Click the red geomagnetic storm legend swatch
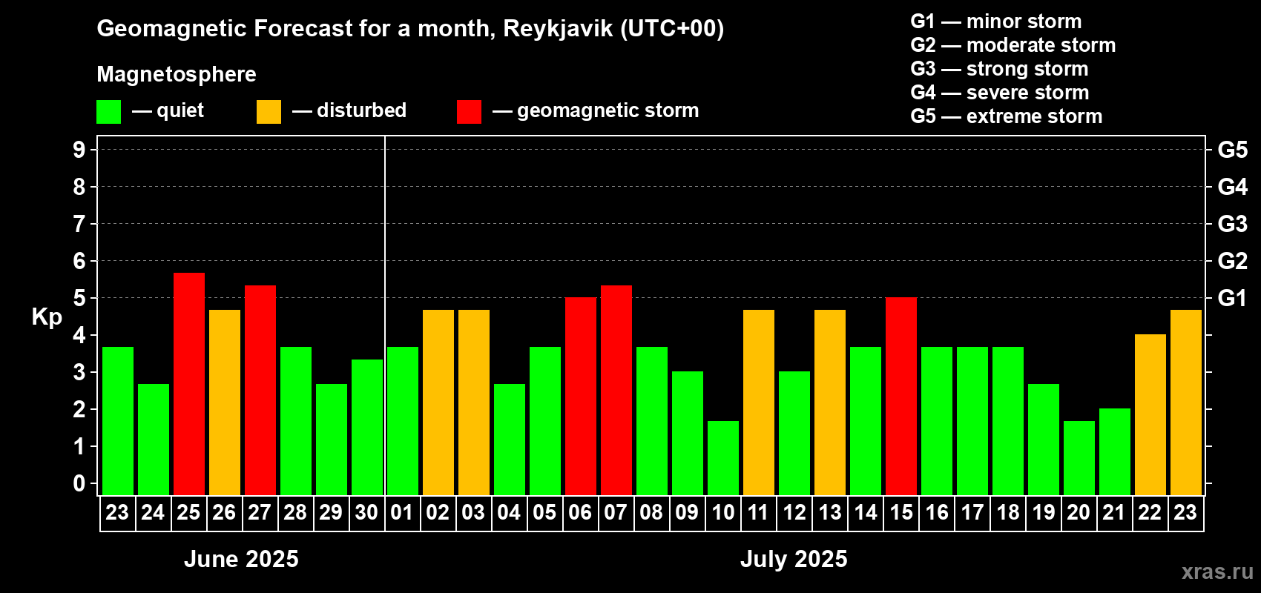The height and width of the screenshot is (593, 1261). tap(469, 112)
